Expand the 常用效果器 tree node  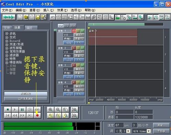[x=7, y=52]
